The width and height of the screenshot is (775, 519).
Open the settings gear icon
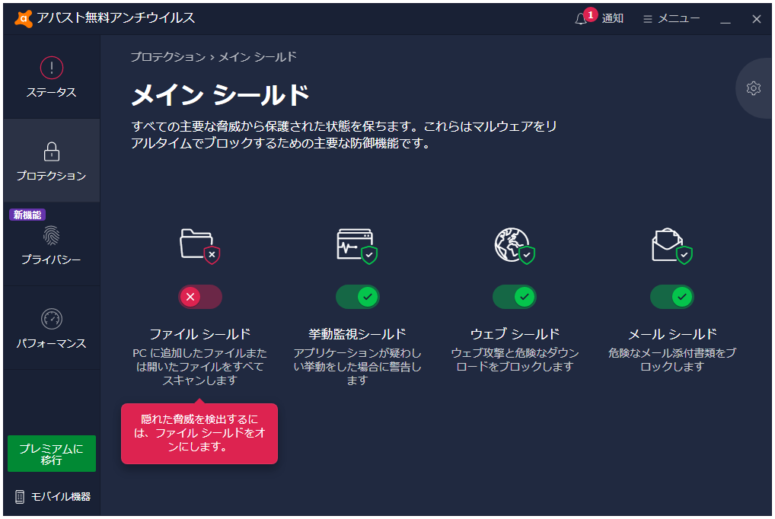(753, 88)
